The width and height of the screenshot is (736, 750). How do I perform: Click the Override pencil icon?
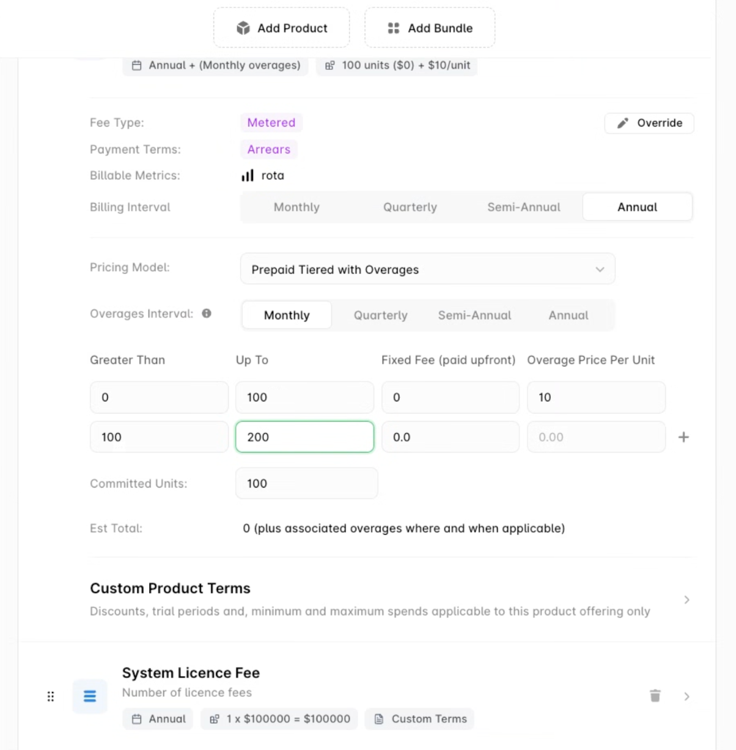click(x=622, y=123)
